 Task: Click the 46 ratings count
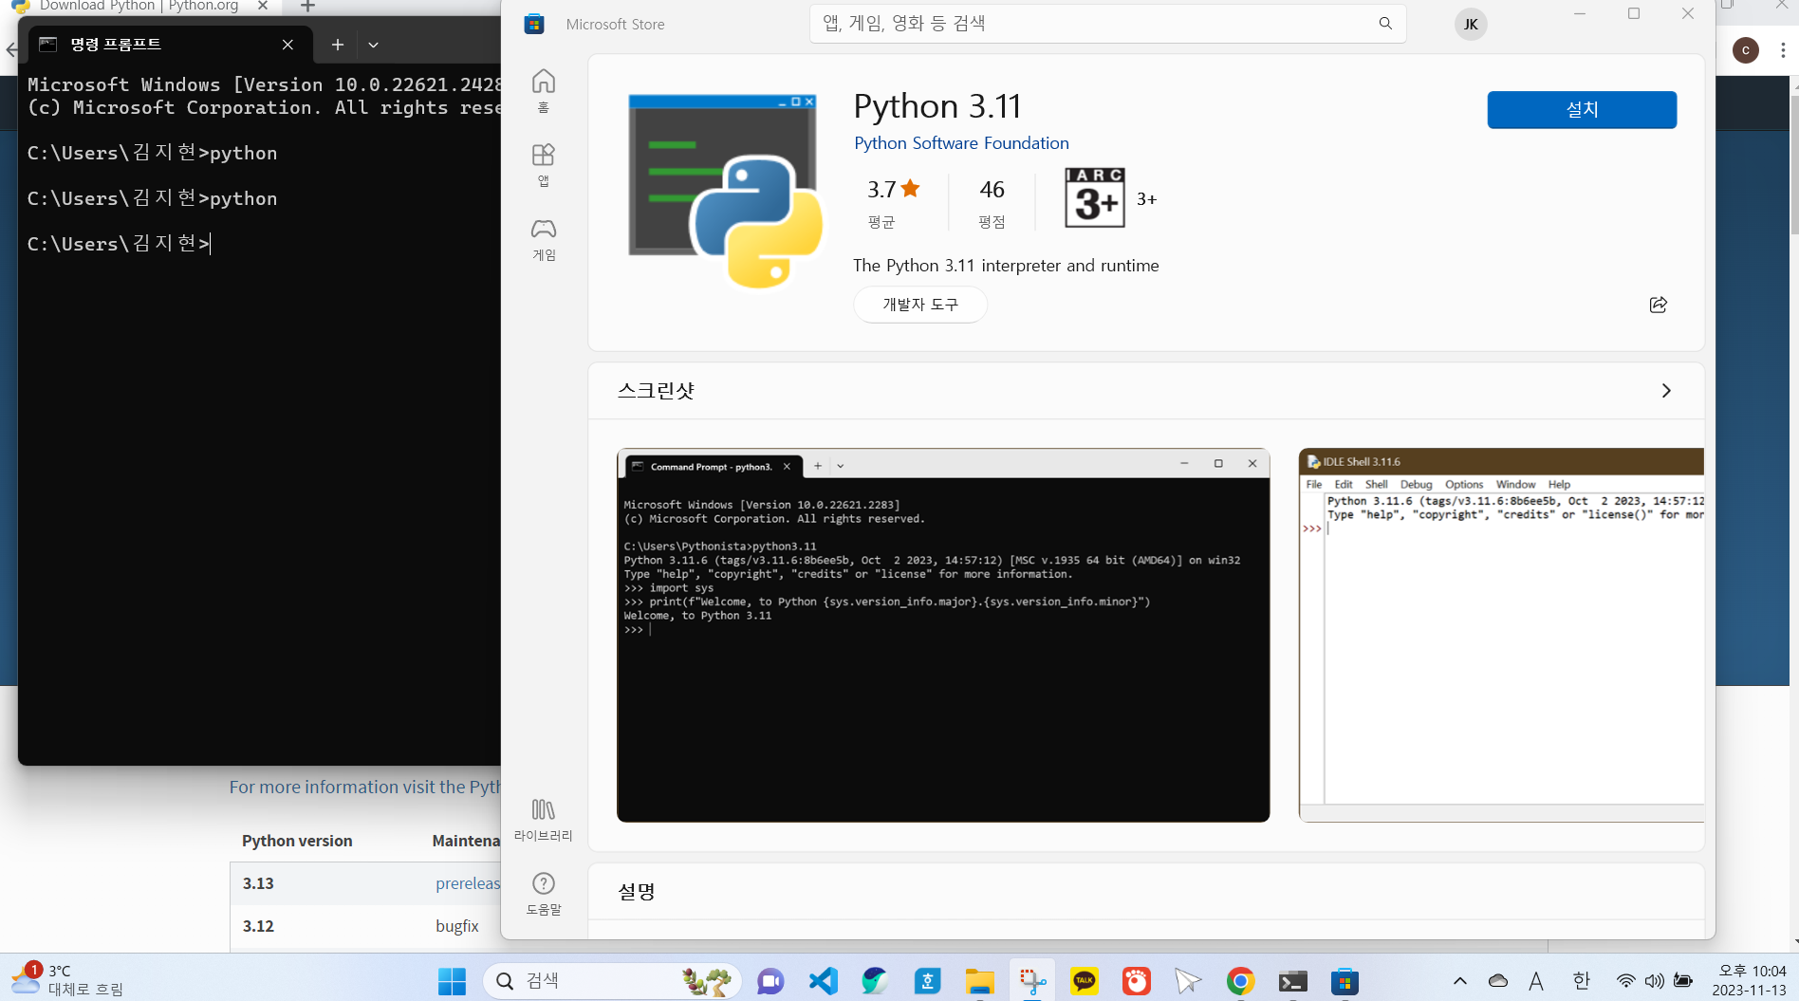click(992, 190)
